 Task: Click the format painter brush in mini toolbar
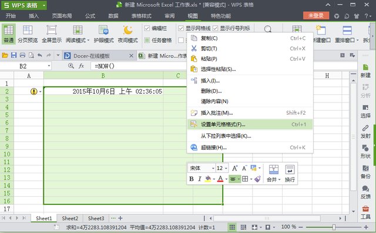tap(257, 179)
